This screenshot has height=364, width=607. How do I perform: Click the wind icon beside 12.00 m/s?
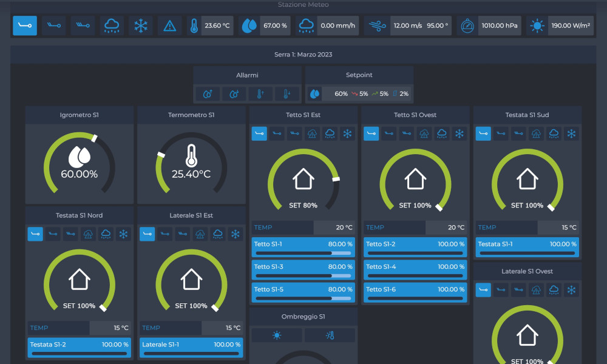(377, 25)
